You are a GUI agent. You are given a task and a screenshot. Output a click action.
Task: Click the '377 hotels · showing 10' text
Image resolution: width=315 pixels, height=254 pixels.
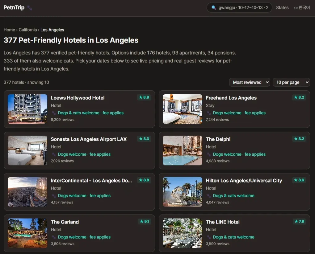tap(26, 82)
